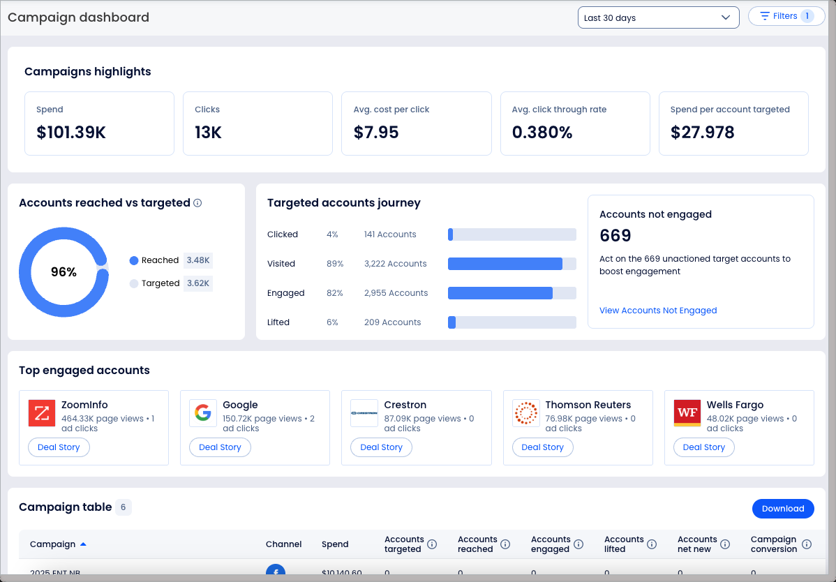Click the 3.62K Targeted value
Image resolution: width=836 pixels, height=582 pixels.
197,283
